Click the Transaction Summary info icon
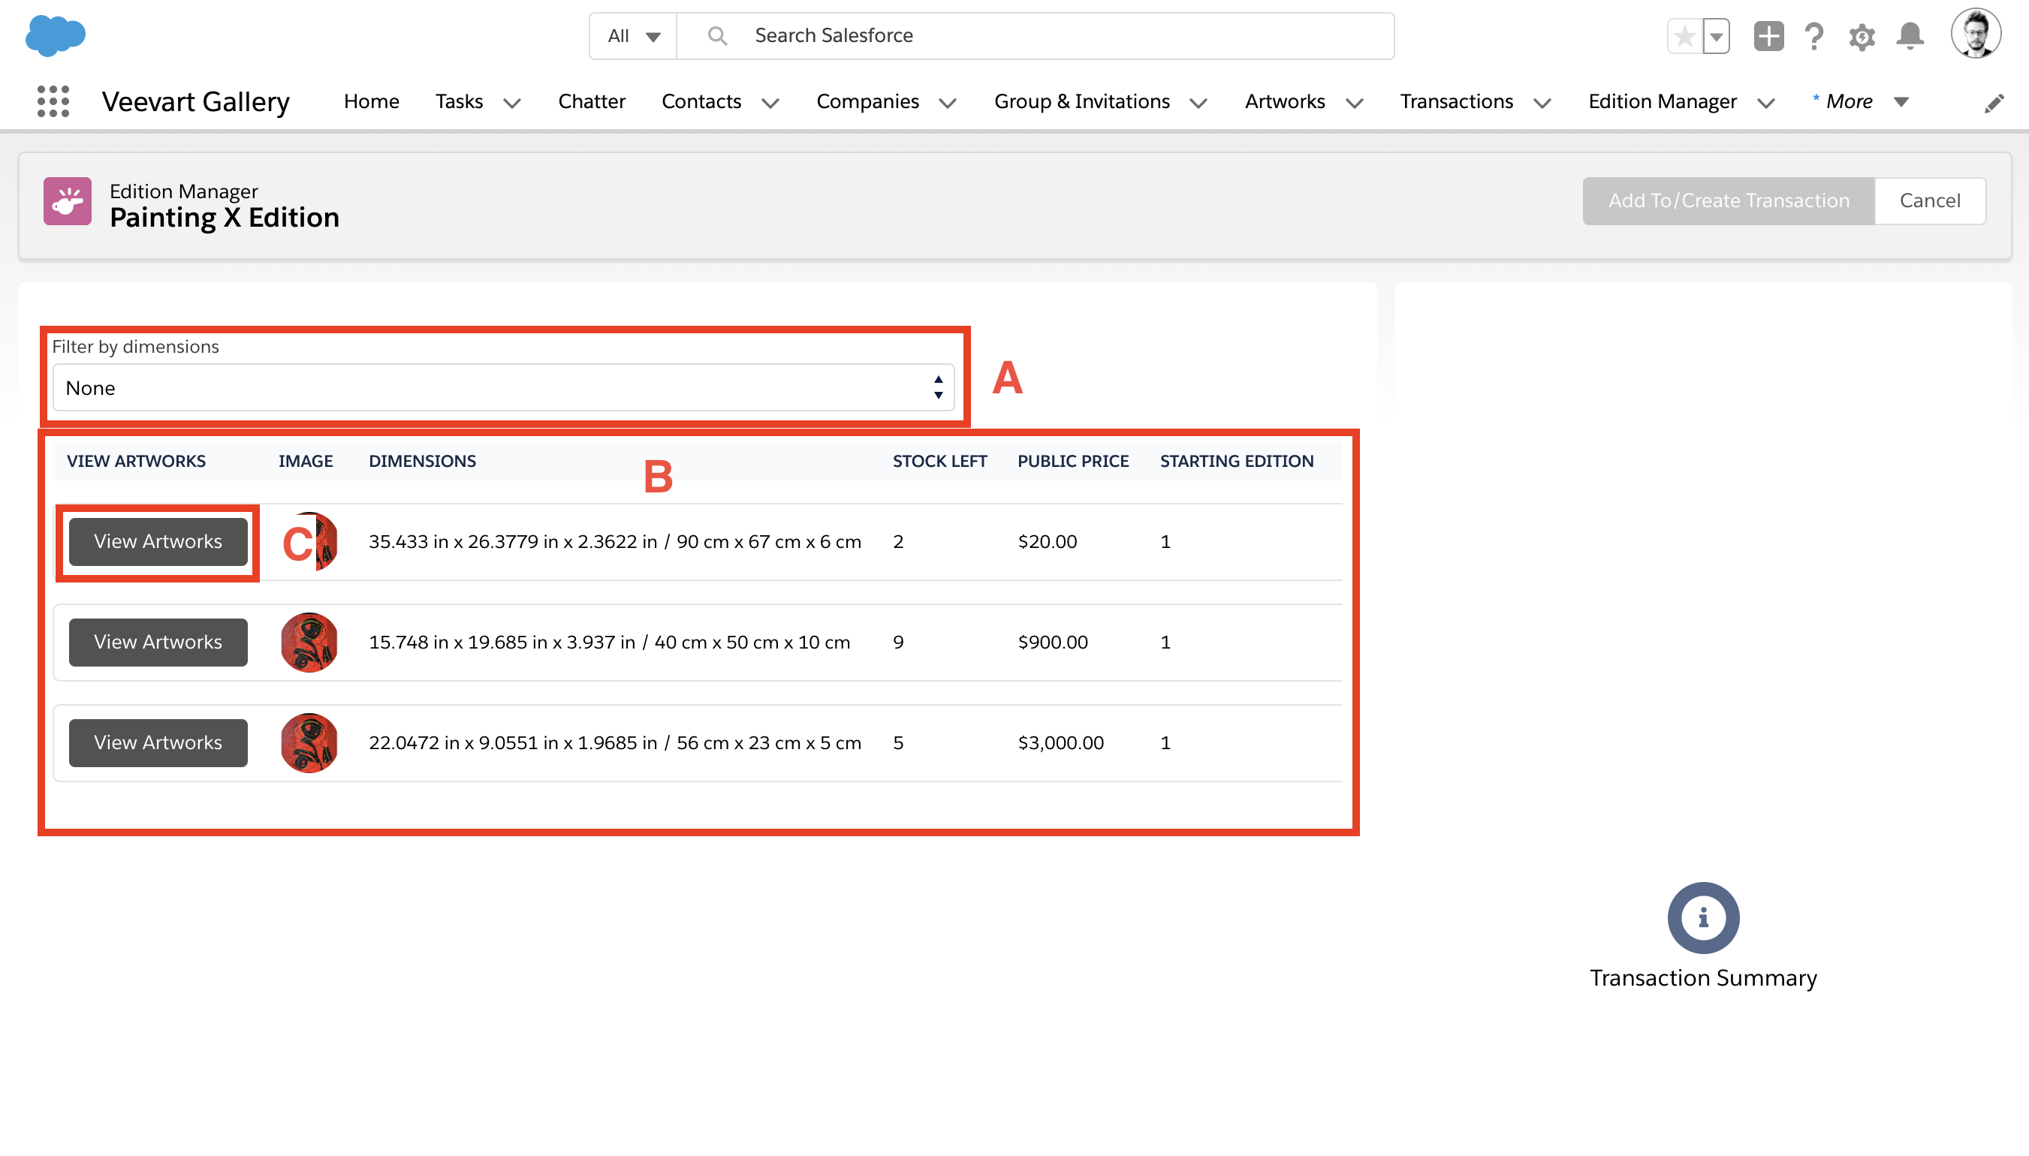The height and width of the screenshot is (1156, 2029). click(1702, 918)
